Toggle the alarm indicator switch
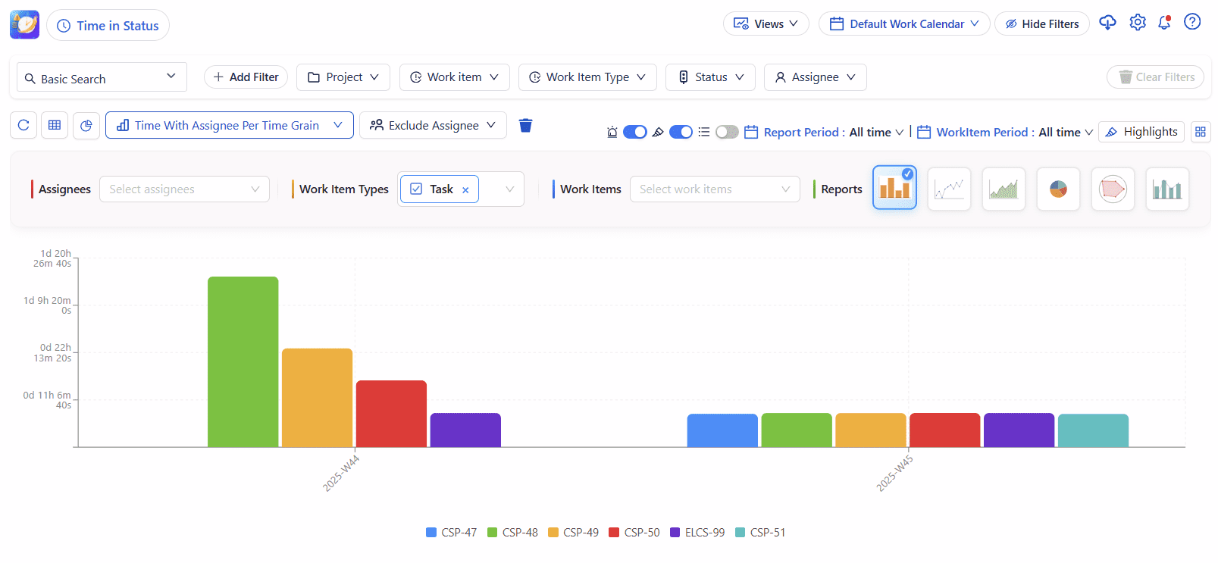The image size is (1218, 563). [x=634, y=132]
